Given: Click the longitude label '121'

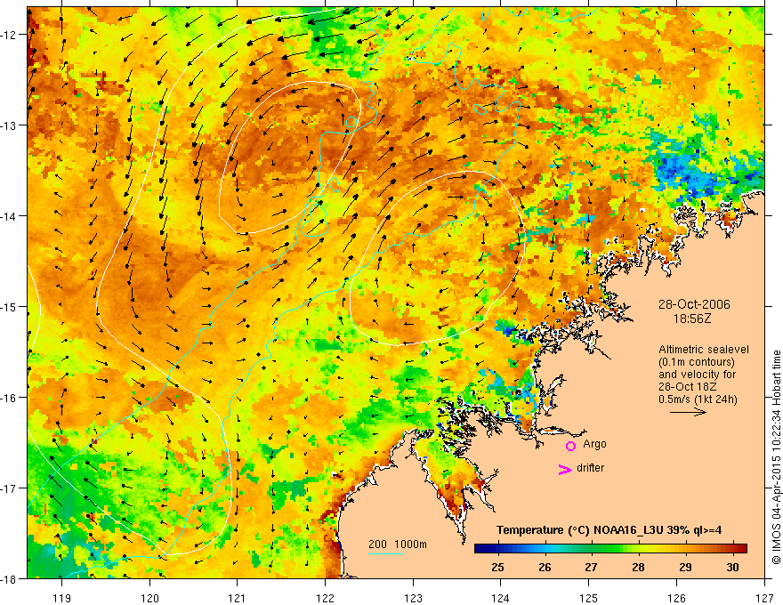Looking at the screenshot, I should click(x=238, y=598).
